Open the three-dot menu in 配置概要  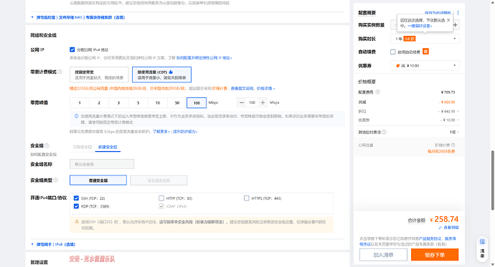[458, 13]
